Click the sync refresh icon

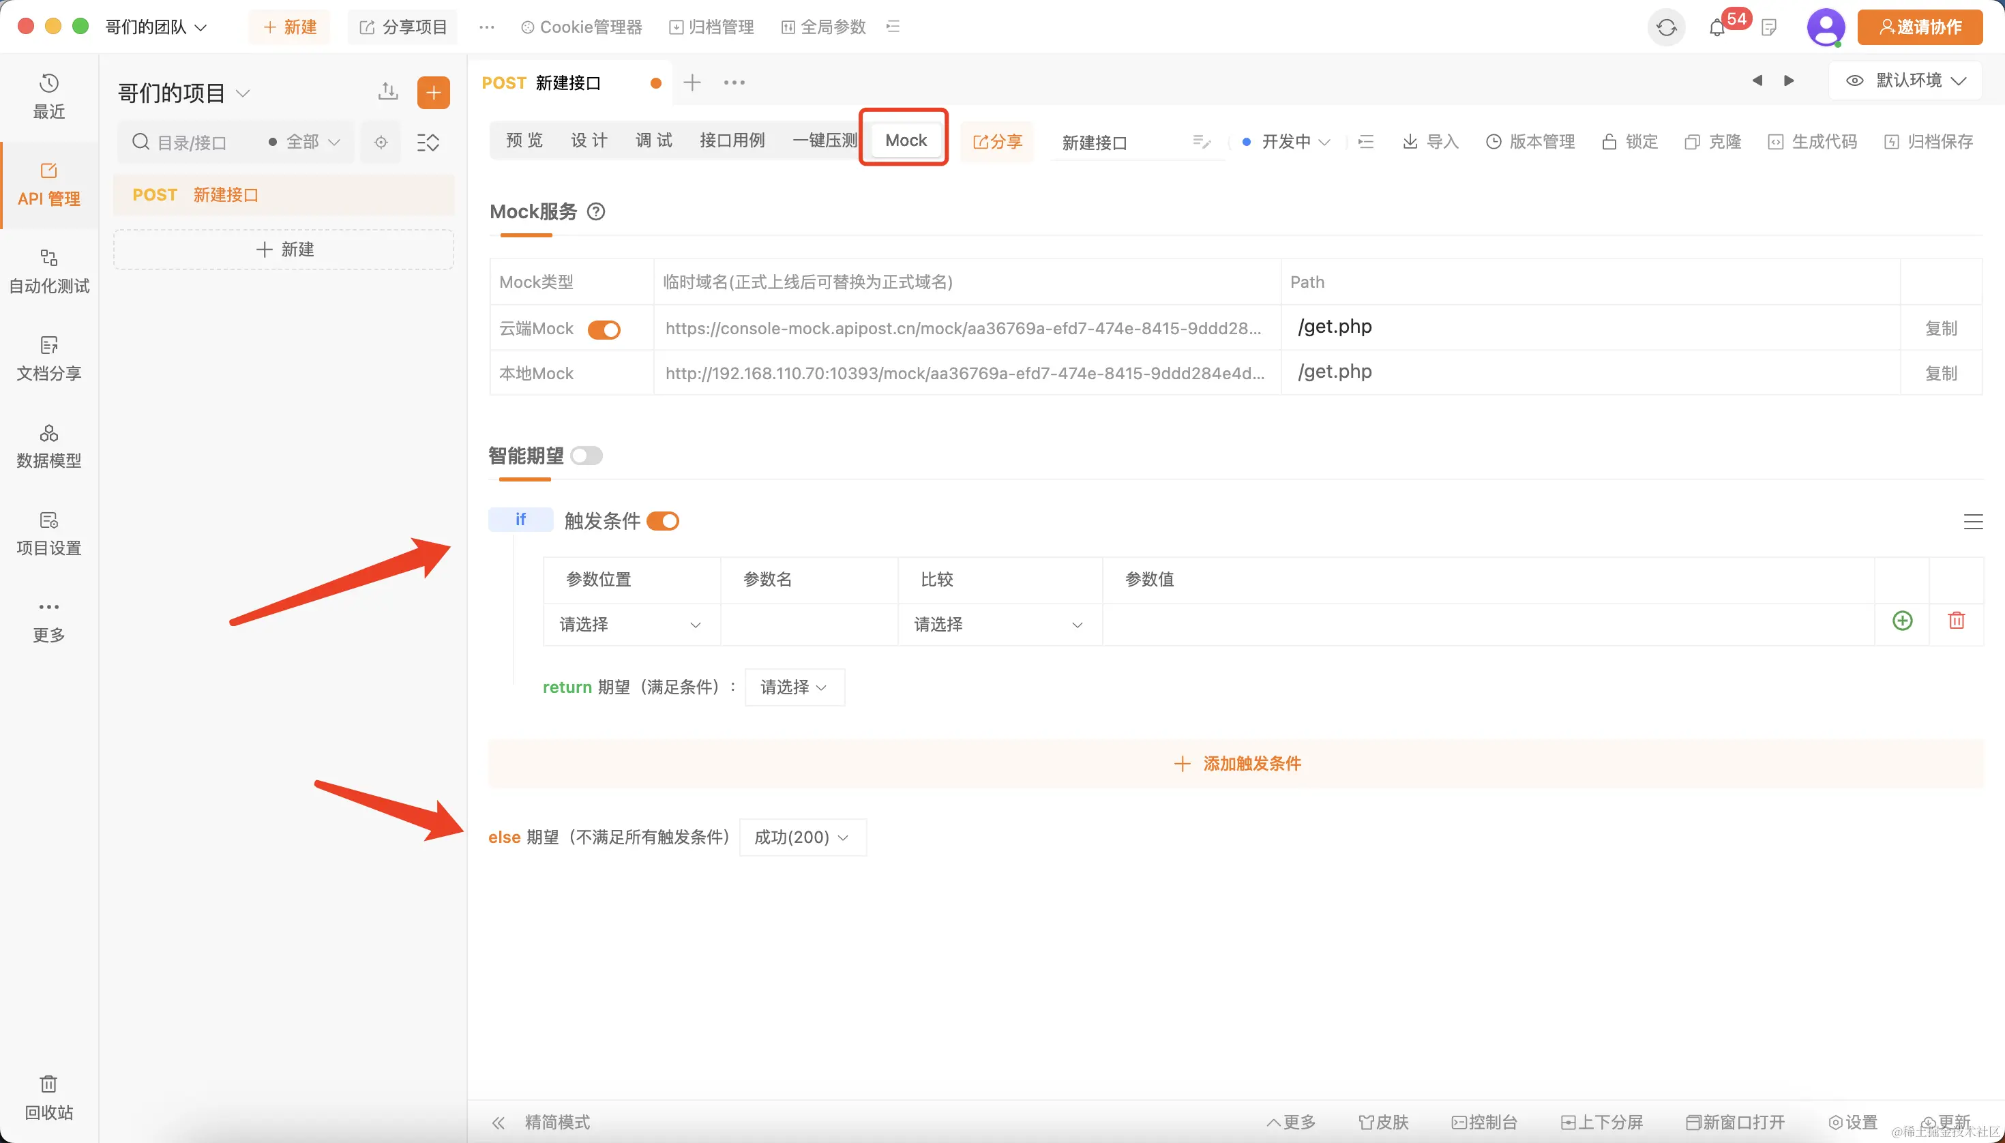click(x=1666, y=28)
